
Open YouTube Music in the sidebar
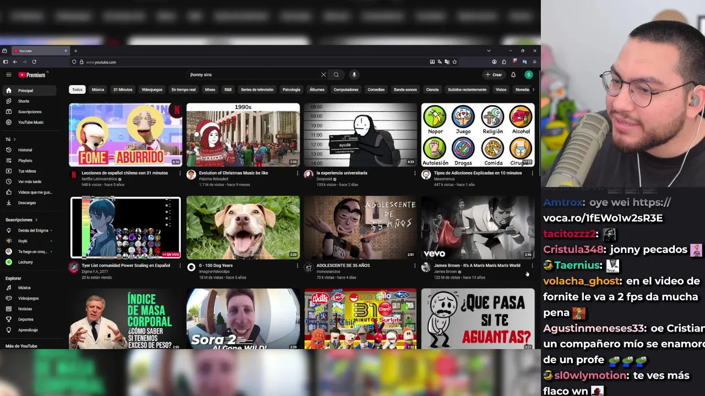pyautogui.click(x=29, y=122)
